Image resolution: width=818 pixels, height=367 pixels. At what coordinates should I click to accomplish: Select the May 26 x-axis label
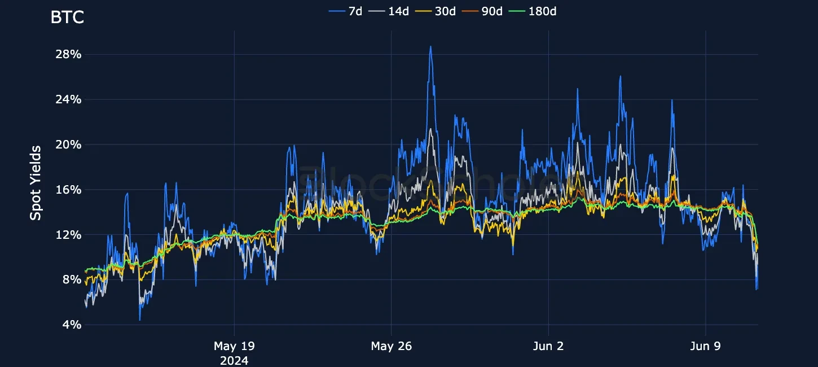coord(391,346)
